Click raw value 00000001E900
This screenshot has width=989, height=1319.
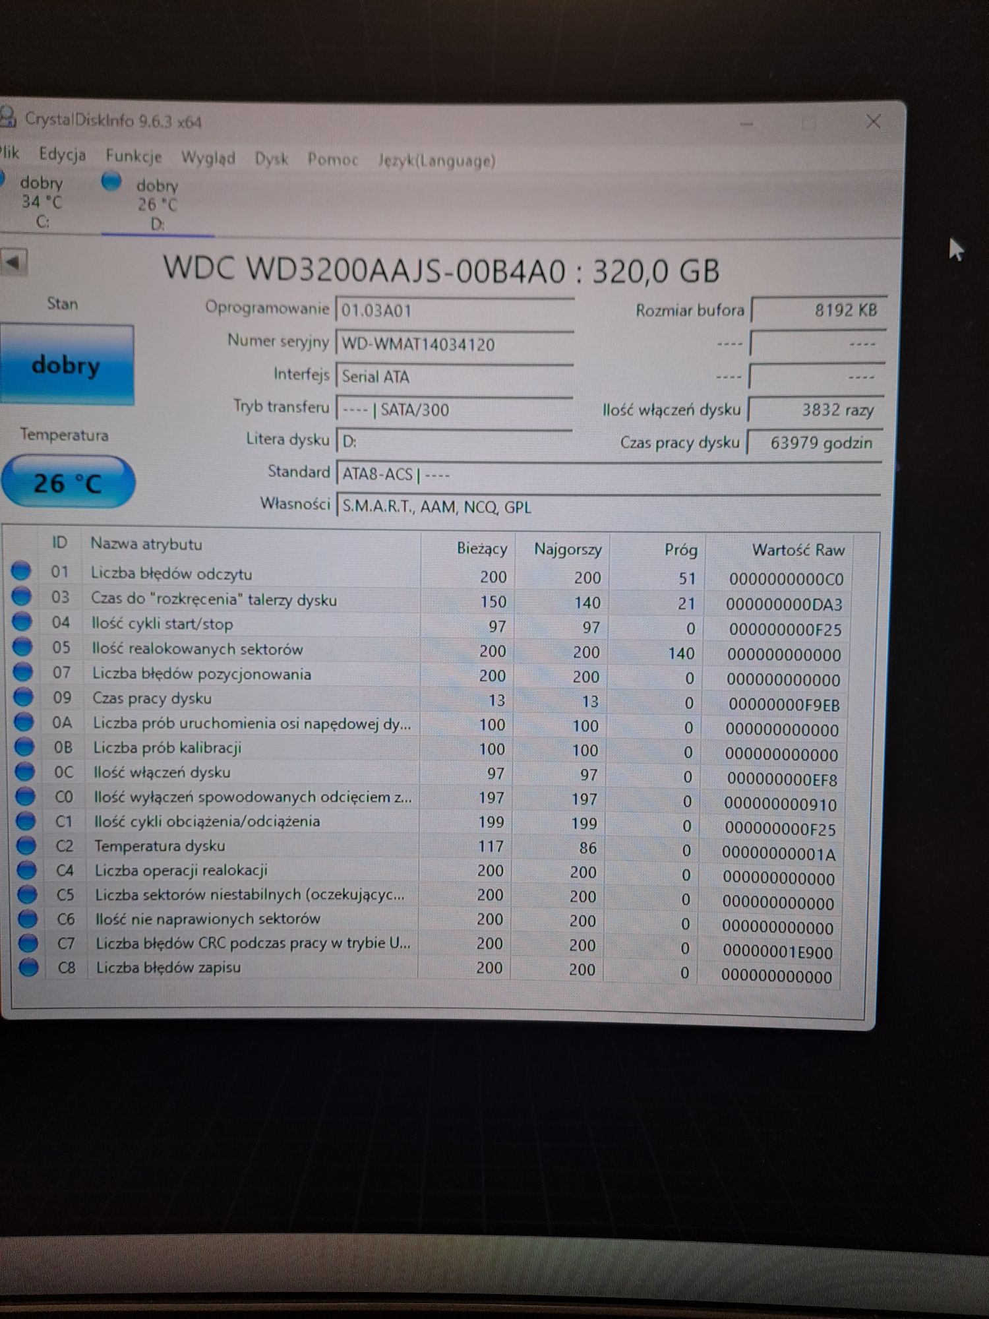(x=777, y=952)
